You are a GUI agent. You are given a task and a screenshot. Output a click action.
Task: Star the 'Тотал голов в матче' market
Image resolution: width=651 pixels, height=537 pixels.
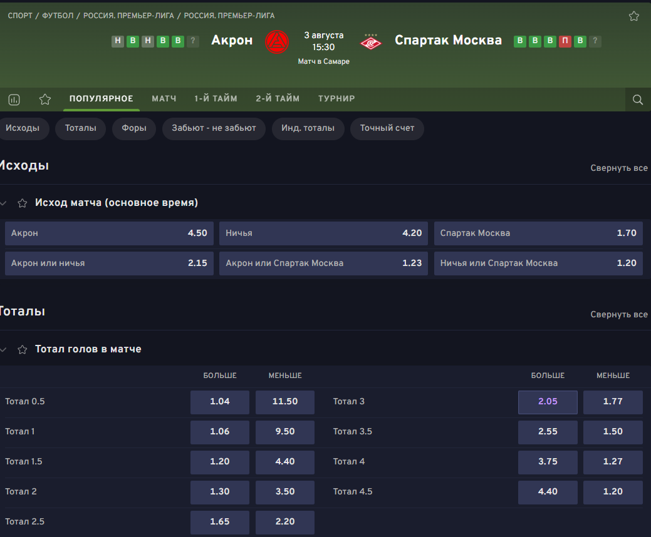point(23,350)
